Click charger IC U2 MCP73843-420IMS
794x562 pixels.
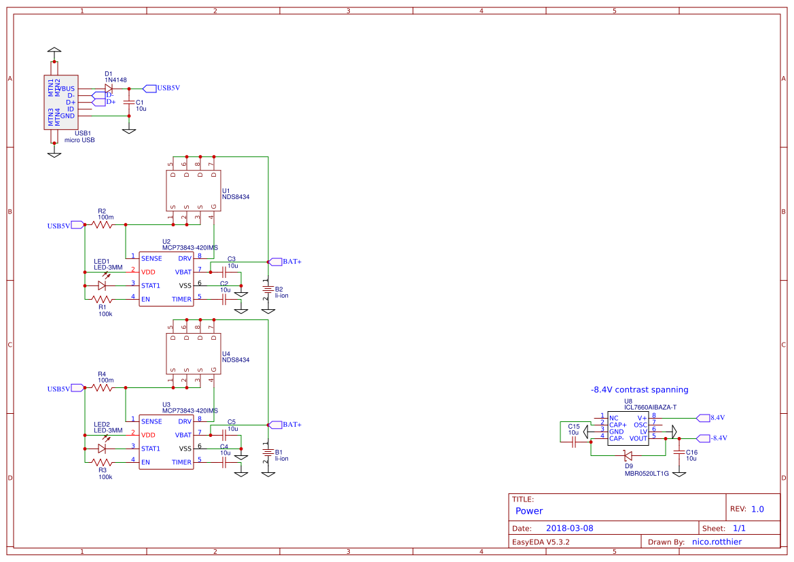(166, 279)
